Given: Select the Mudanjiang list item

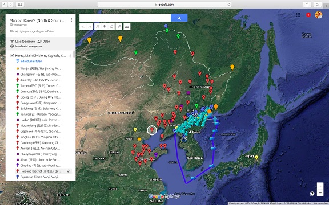Looking at the screenshot, I should coord(40,125).
